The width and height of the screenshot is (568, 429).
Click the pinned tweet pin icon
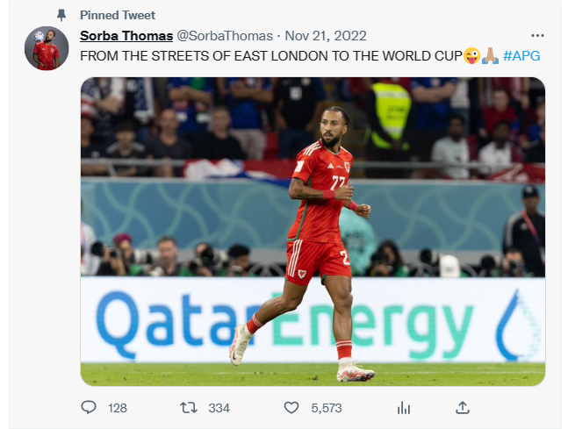click(61, 15)
